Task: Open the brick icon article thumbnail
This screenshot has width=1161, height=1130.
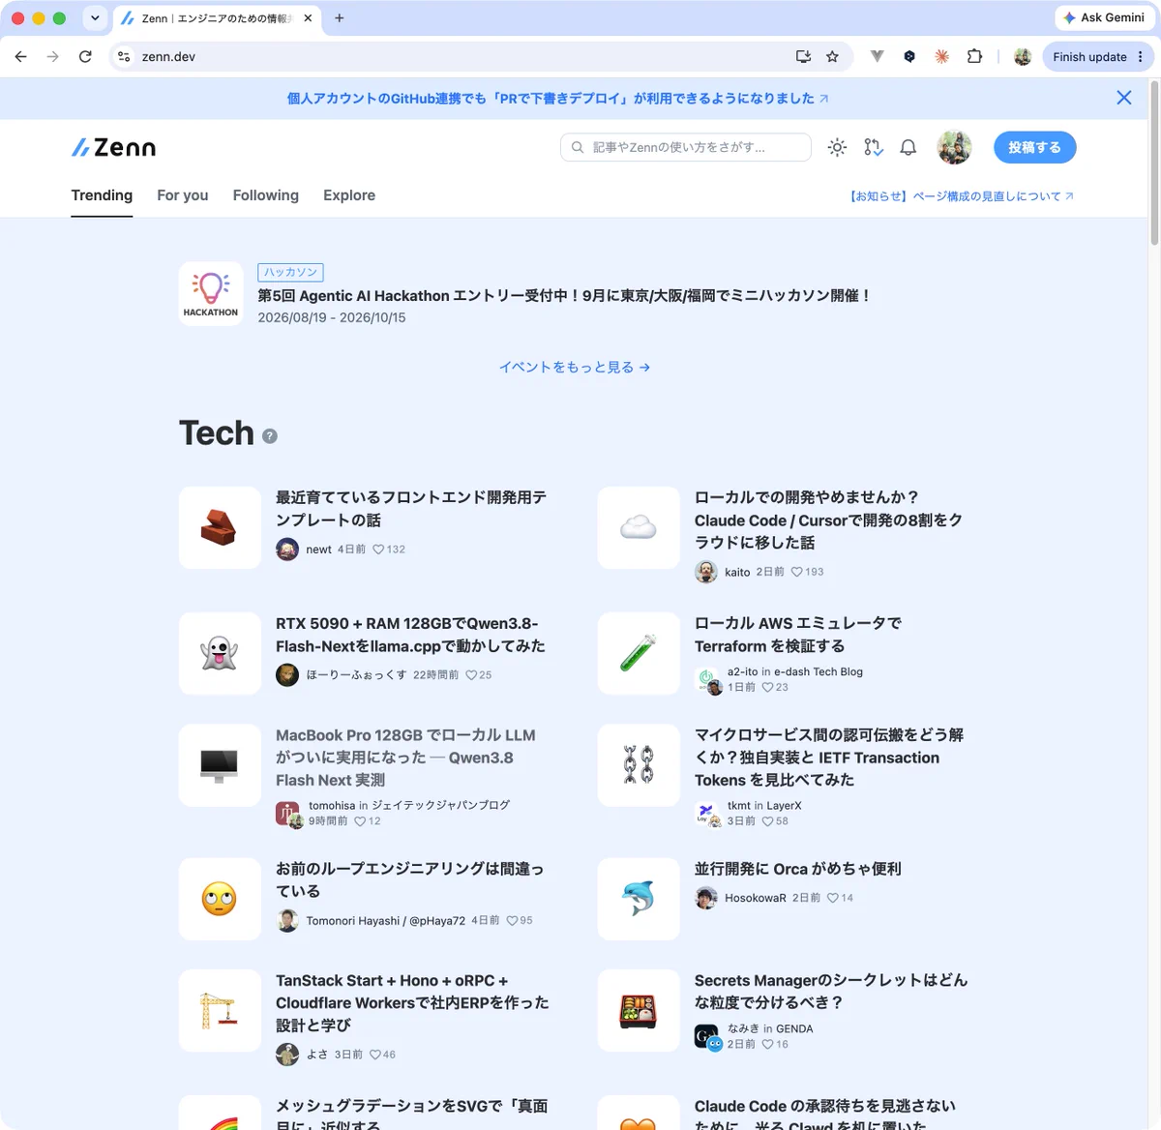Action: [220, 527]
